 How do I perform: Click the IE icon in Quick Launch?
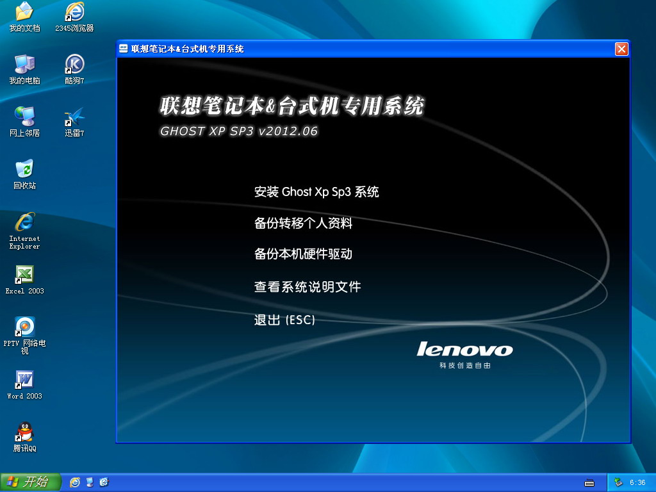pos(75,482)
